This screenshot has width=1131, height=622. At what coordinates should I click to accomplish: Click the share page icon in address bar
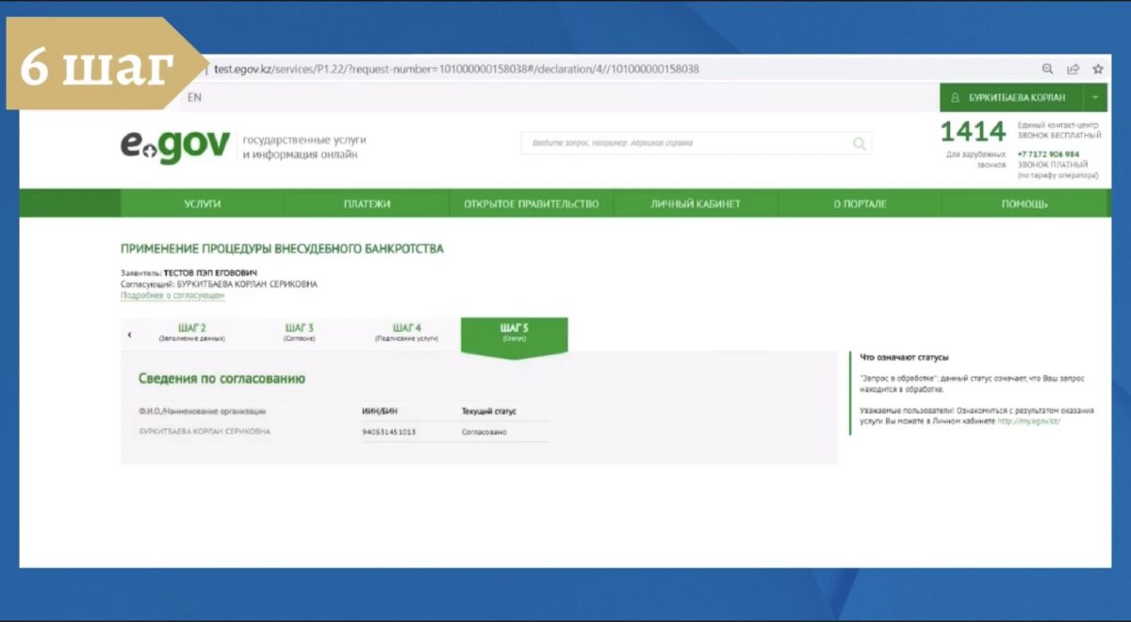click(x=1073, y=69)
